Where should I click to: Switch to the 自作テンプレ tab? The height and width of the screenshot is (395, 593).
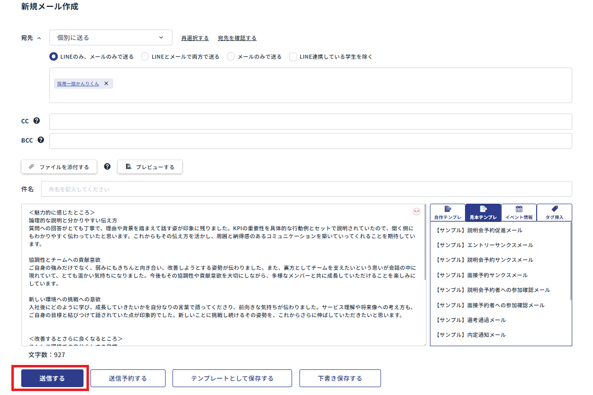(x=447, y=212)
